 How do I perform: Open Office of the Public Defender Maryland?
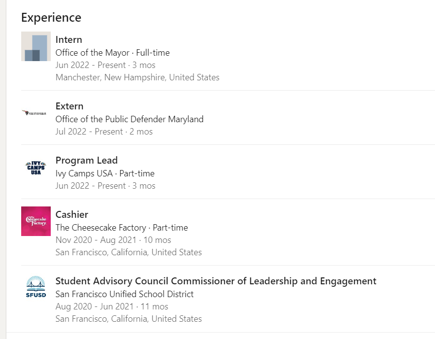130,119
